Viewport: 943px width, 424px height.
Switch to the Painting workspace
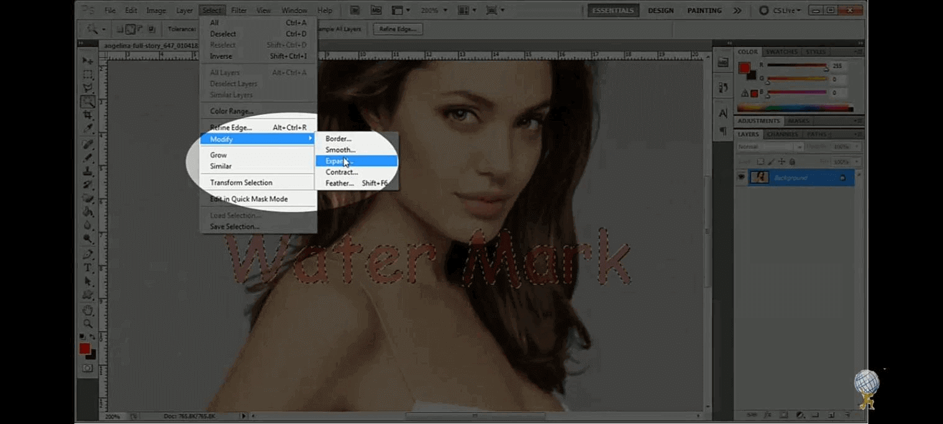point(704,11)
